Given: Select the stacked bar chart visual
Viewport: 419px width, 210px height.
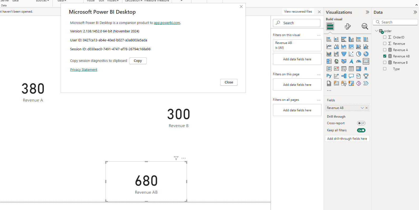Looking at the screenshot, I should [x=329, y=39].
